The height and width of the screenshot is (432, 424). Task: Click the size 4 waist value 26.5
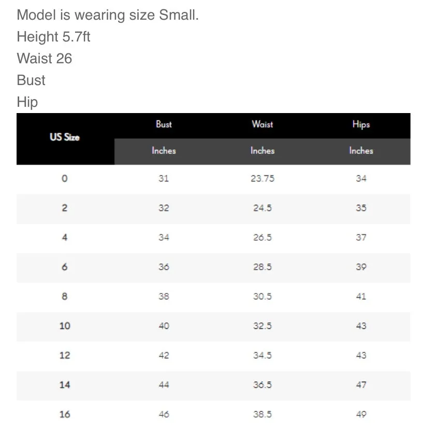(x=262, y=238)
